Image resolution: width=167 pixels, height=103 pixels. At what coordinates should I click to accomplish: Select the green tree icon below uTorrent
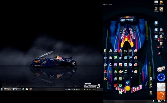[x=121, y=93]
